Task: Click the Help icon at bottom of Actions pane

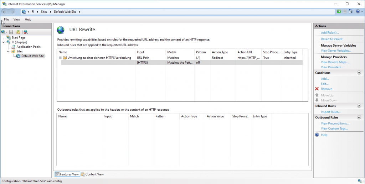Action: [x=317, y=135]
